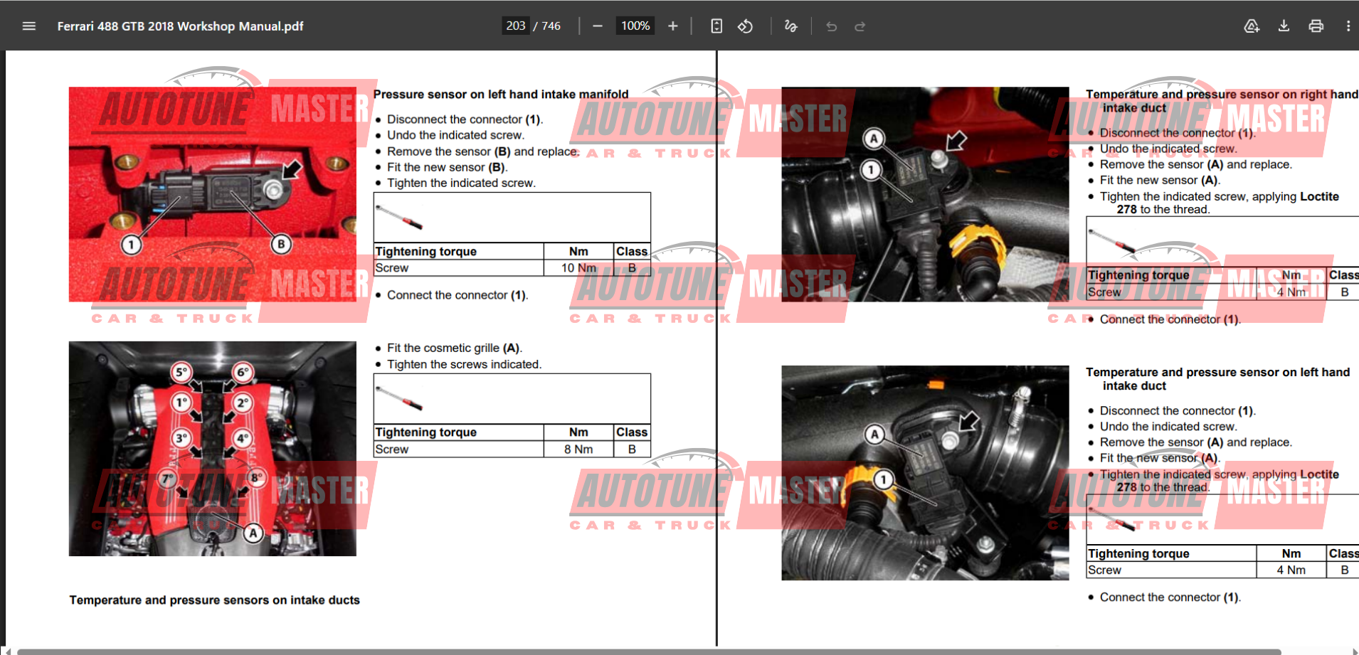Click "Tighten the indicated screw." in left column
This screenshot has height=655, width=1359.
tap(461, 183)
